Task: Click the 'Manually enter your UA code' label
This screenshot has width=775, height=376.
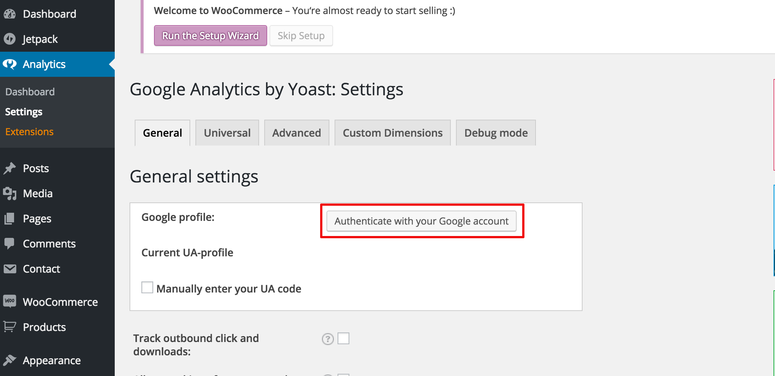Action: 229,289
